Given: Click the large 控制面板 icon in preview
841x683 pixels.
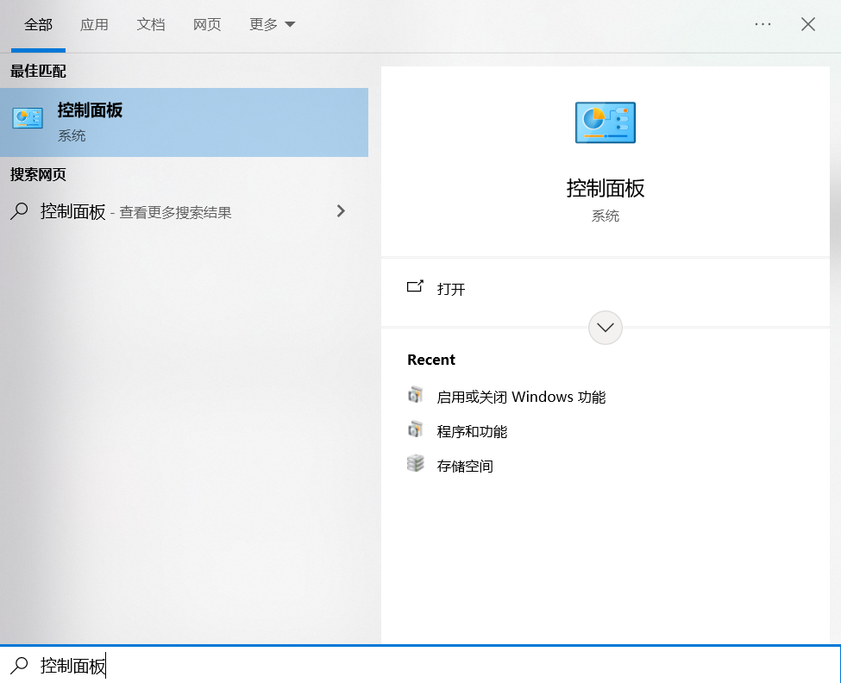Looking at the screenshot, I should pos(605,122).
